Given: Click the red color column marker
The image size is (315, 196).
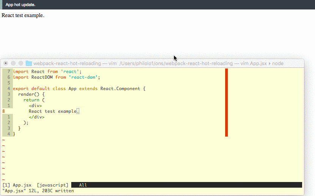Looking at the screenshot, I should click(x=226, y=103).
